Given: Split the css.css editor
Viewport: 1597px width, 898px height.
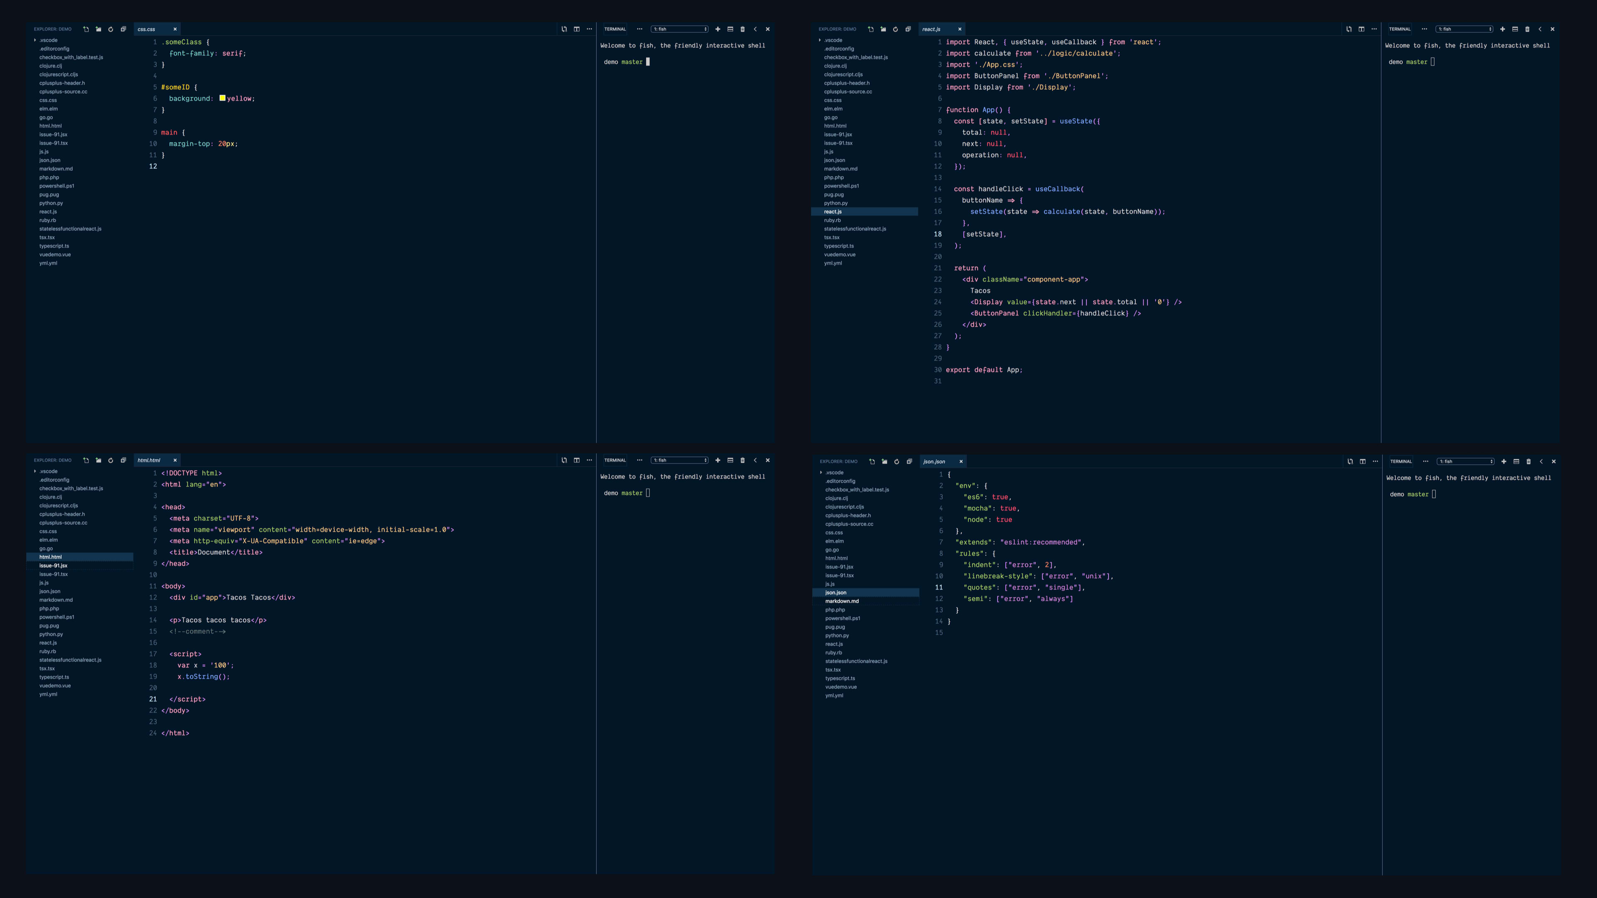Looking at the screenshot, I should pyautogui.click(x=576, y=29).
